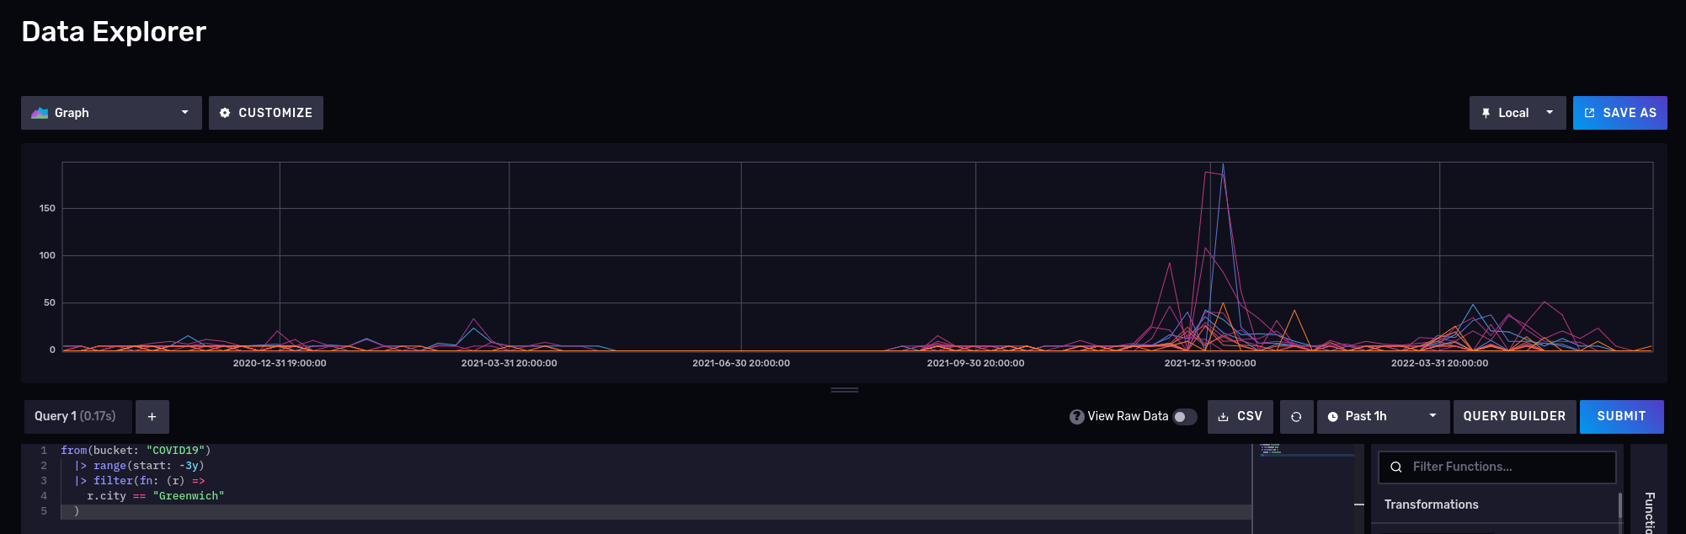Open the Graph visualization type dropdown

(x=111, y=113)
